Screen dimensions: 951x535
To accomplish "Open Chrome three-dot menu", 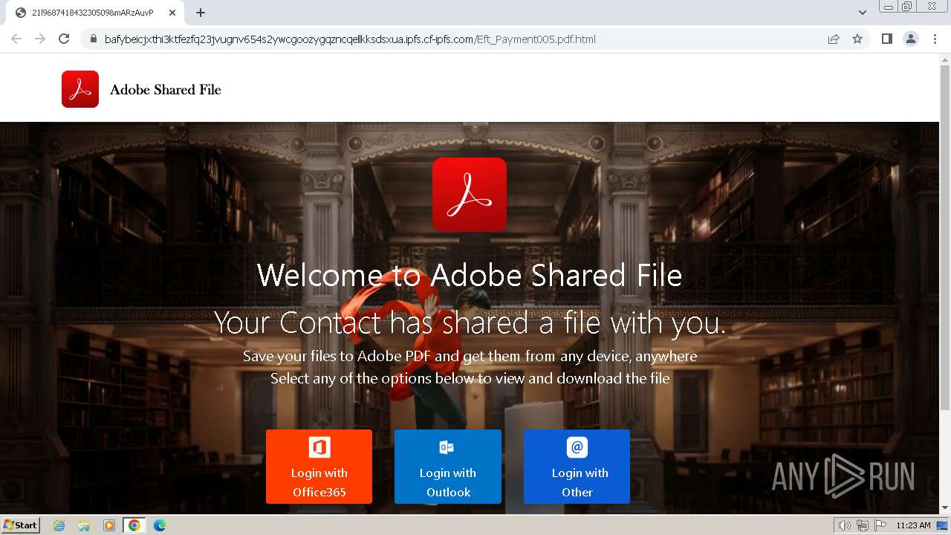I will 935,39.
